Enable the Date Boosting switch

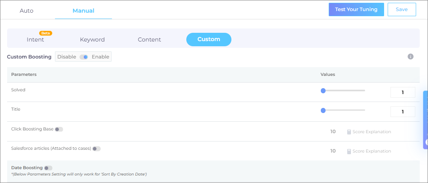[48, 168]
